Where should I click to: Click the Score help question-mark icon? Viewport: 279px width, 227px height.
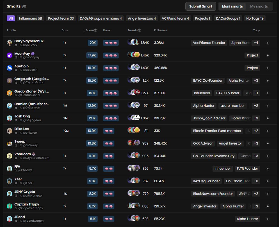[x=96, y=30]
